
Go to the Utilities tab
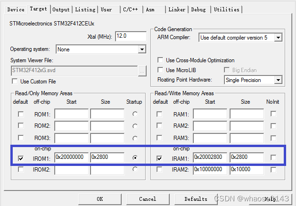[227, 9]
